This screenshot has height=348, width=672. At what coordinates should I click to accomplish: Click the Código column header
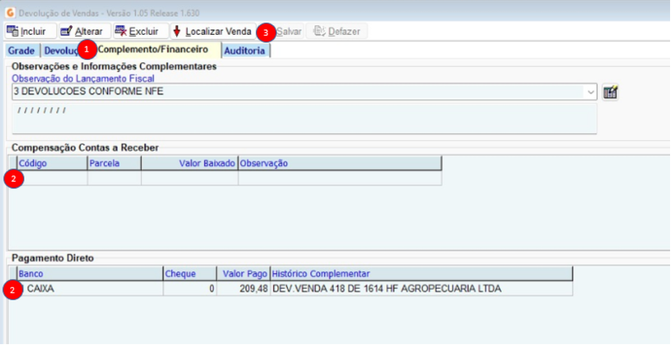[x=52, y=163]
